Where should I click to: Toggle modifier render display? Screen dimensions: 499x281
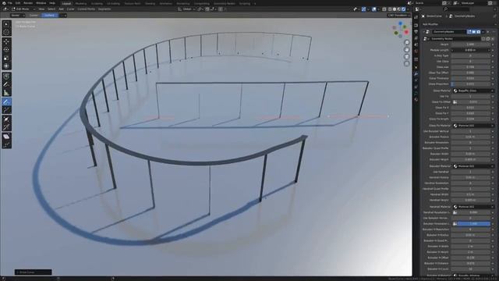(x=478, y=32)
